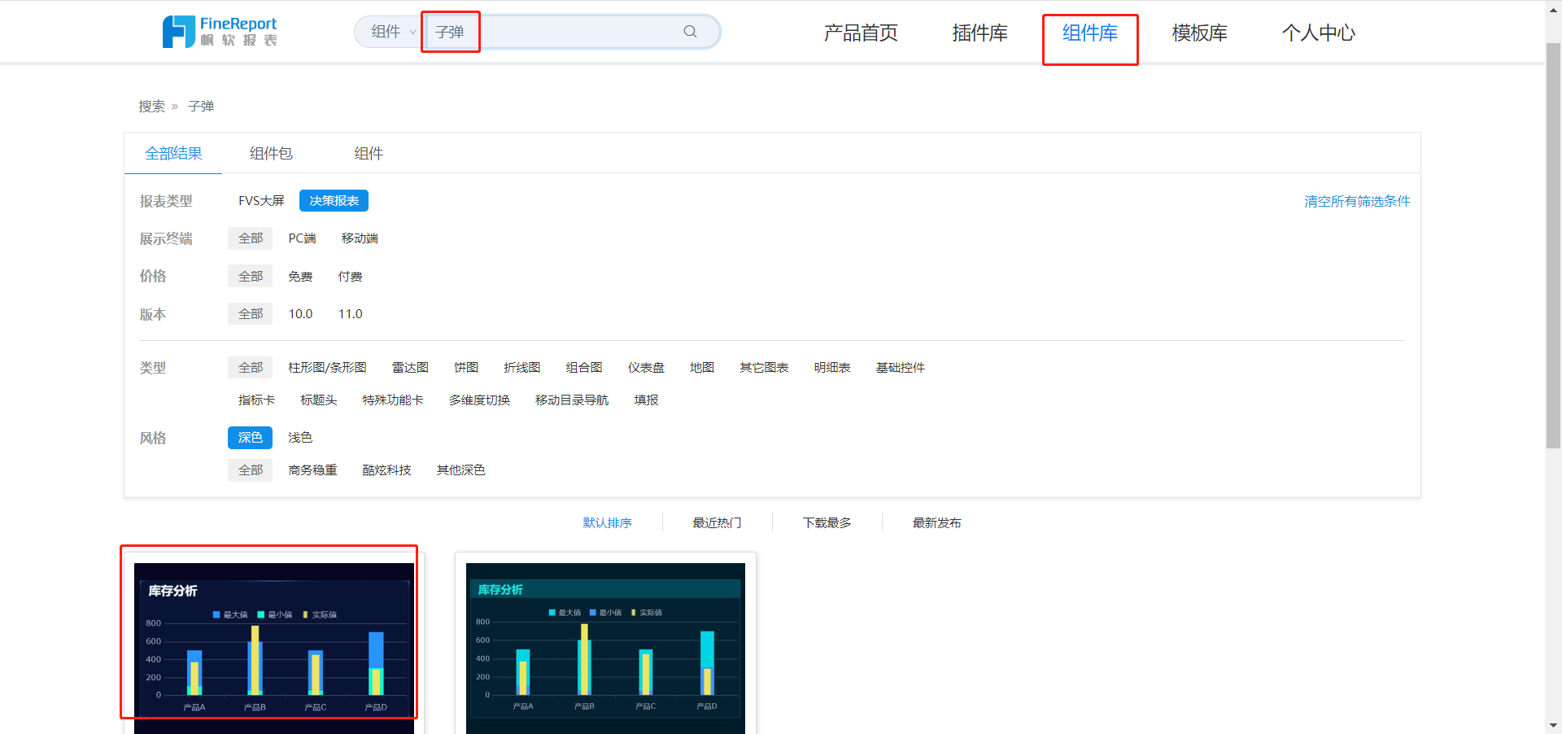Select FVS大屏 report type filter
The width and height of the screenshot is (1562, 734).
coord(261,201)
